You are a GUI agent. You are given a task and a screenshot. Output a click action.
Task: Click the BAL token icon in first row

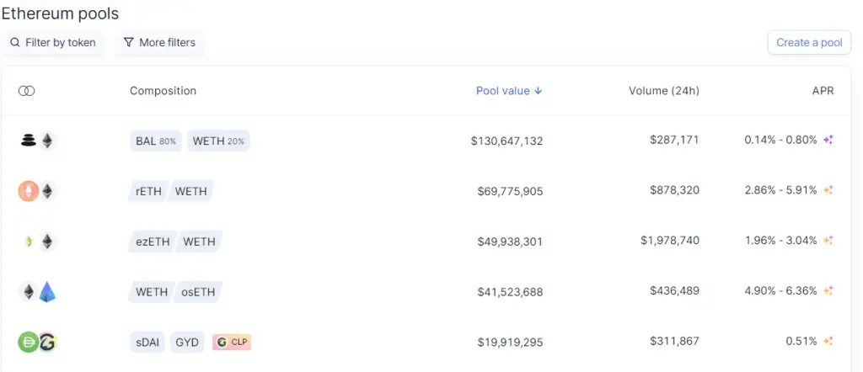[x=28, y=141]
